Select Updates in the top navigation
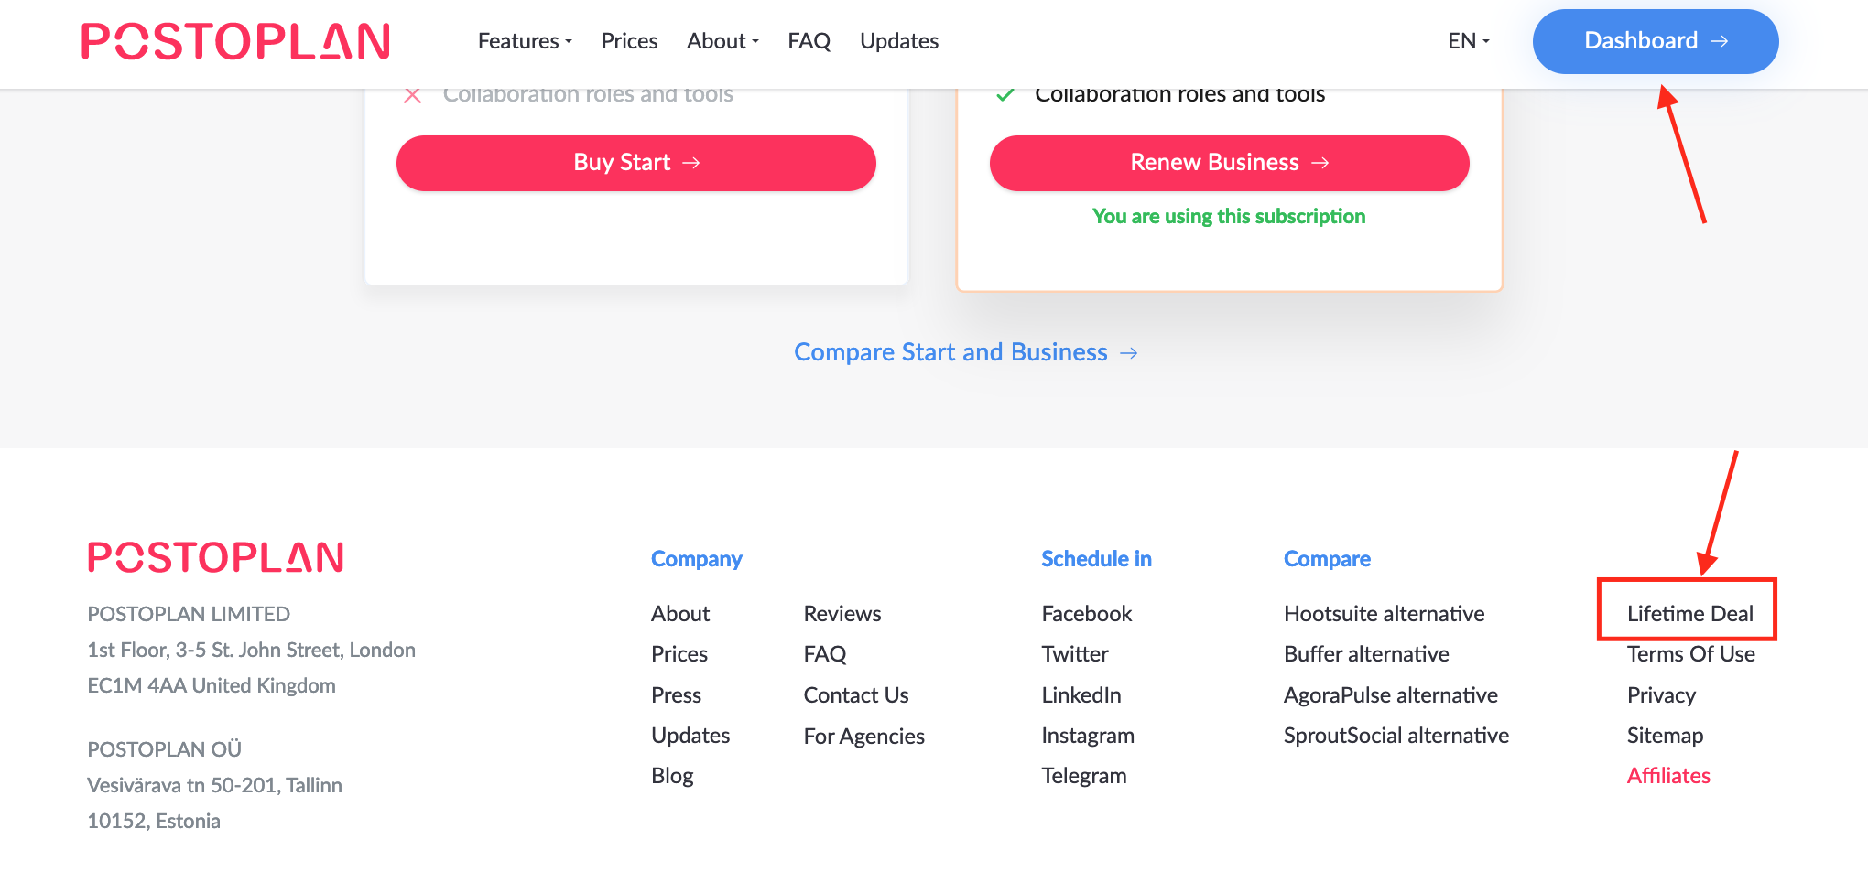 click(899, 41)
